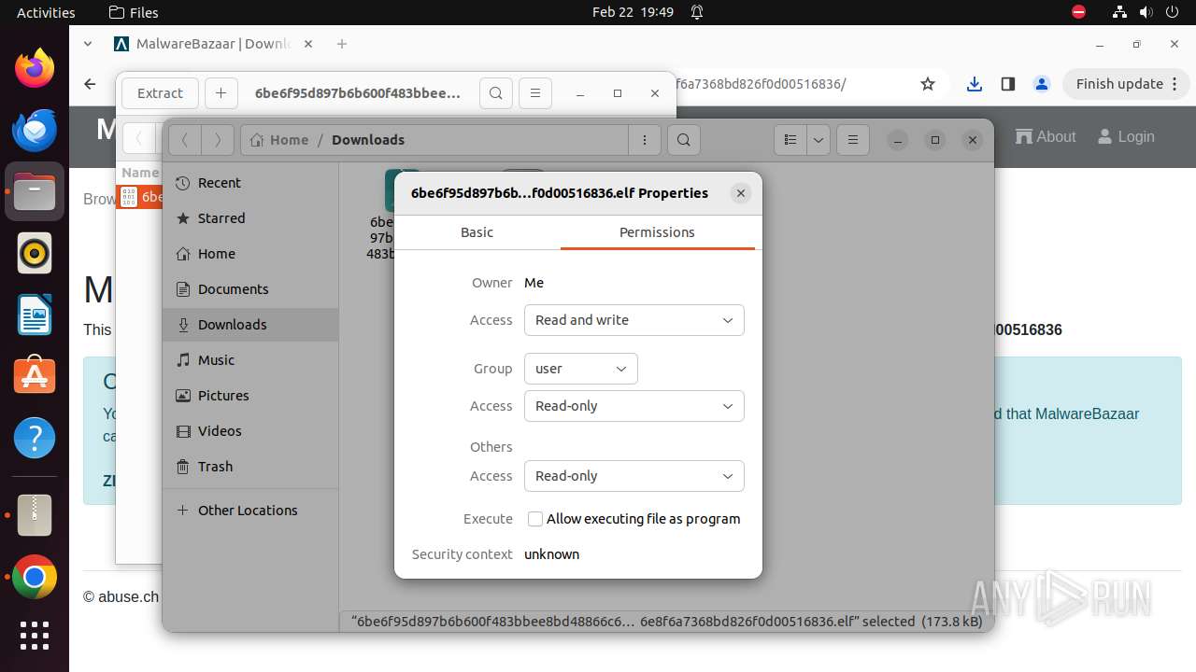This screenshot has height=672, width=1196.
Task: Launch Rhythmbox from the dock
Action: click(x=35, y=253)
